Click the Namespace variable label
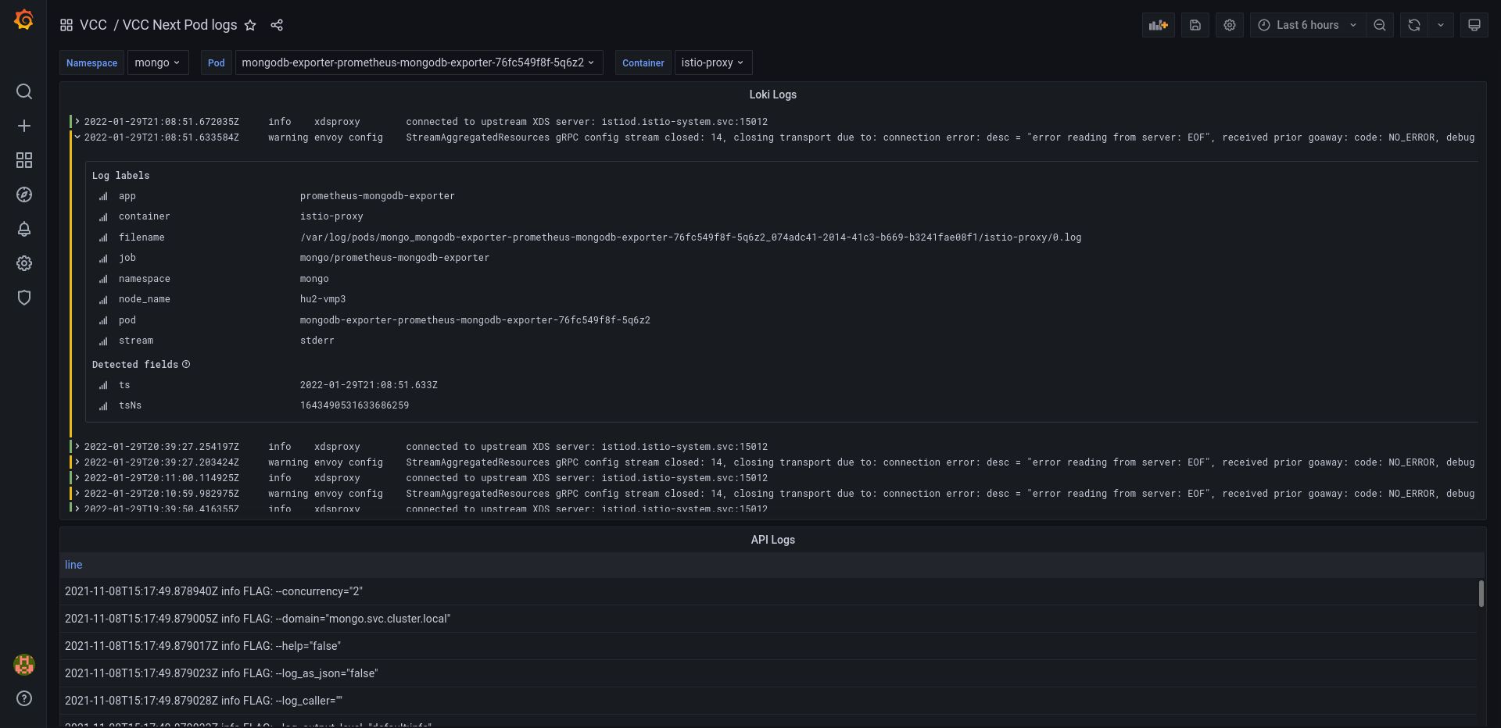 click(x=91, y=62)
